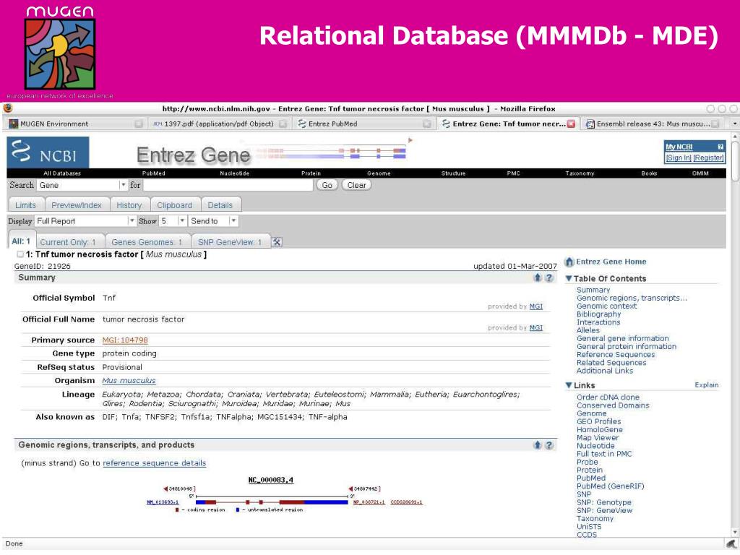This screenshot has height=555, width=740.
Task: Click the Entrez Gene Home house icon
Action: point(569,262)
